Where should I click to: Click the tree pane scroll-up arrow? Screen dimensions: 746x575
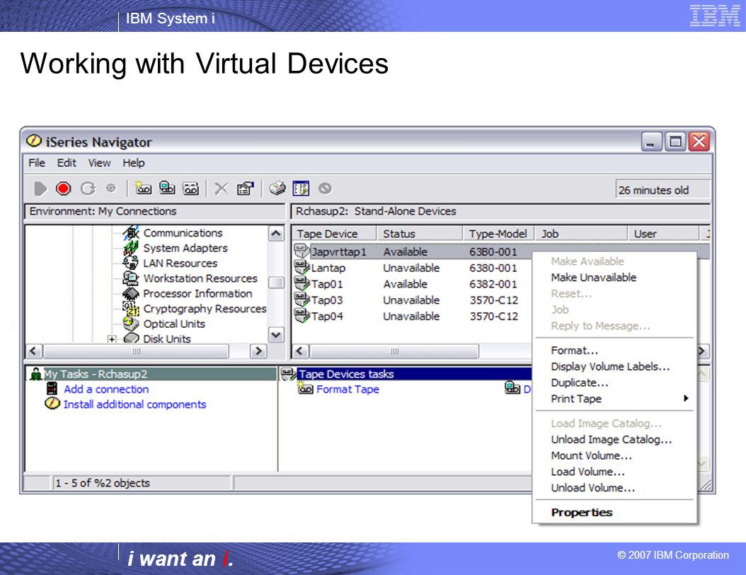pos(276,234)
